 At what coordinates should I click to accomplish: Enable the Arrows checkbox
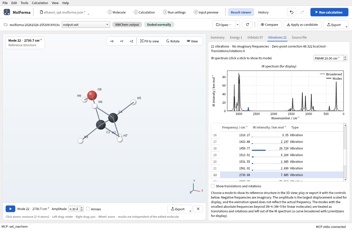pos(88,209)
